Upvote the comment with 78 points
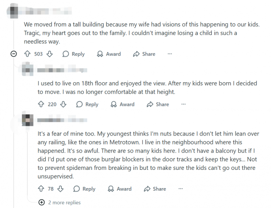271x208 pixels. 41,189
